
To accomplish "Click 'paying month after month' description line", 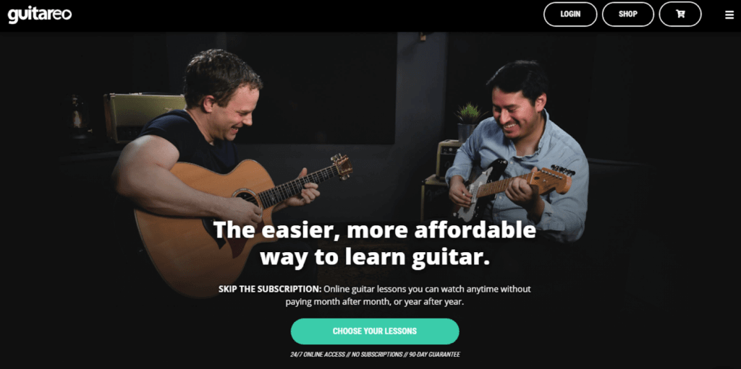I will [x=375, y=302].
